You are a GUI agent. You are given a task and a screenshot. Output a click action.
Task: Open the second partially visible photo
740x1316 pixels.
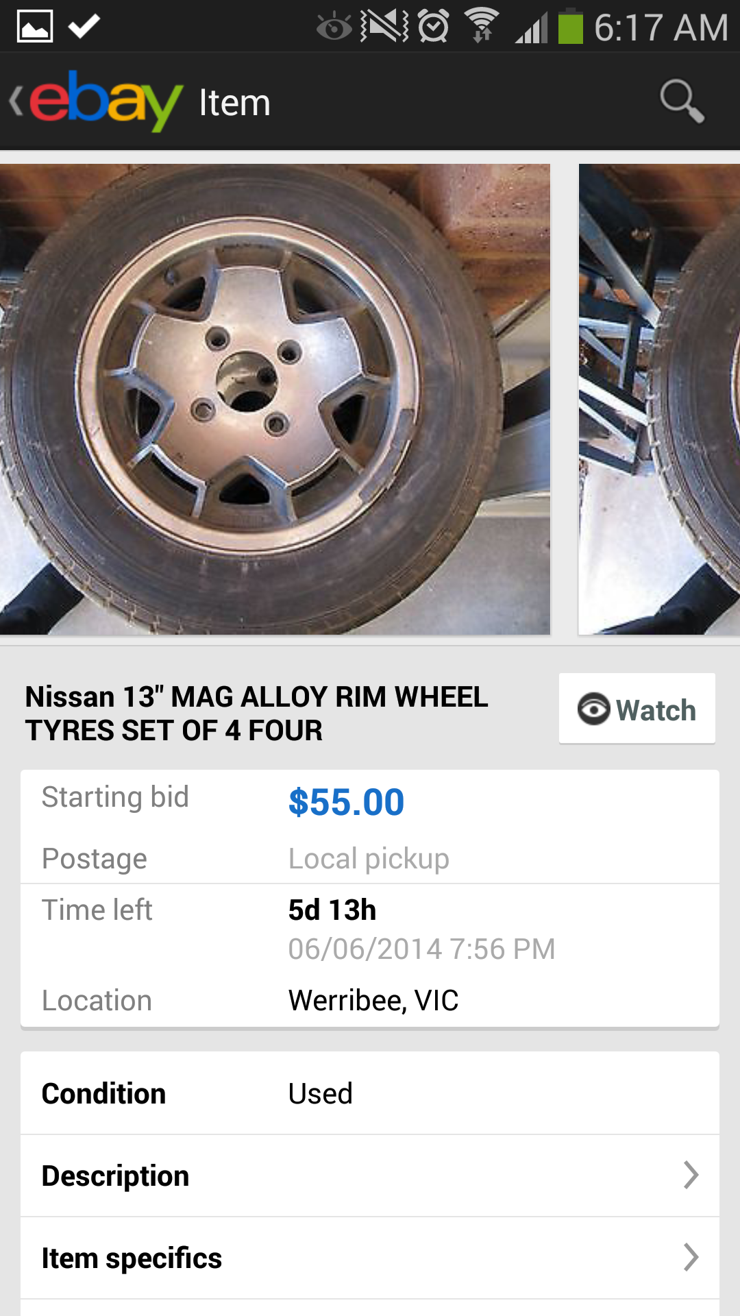(659, 399)
